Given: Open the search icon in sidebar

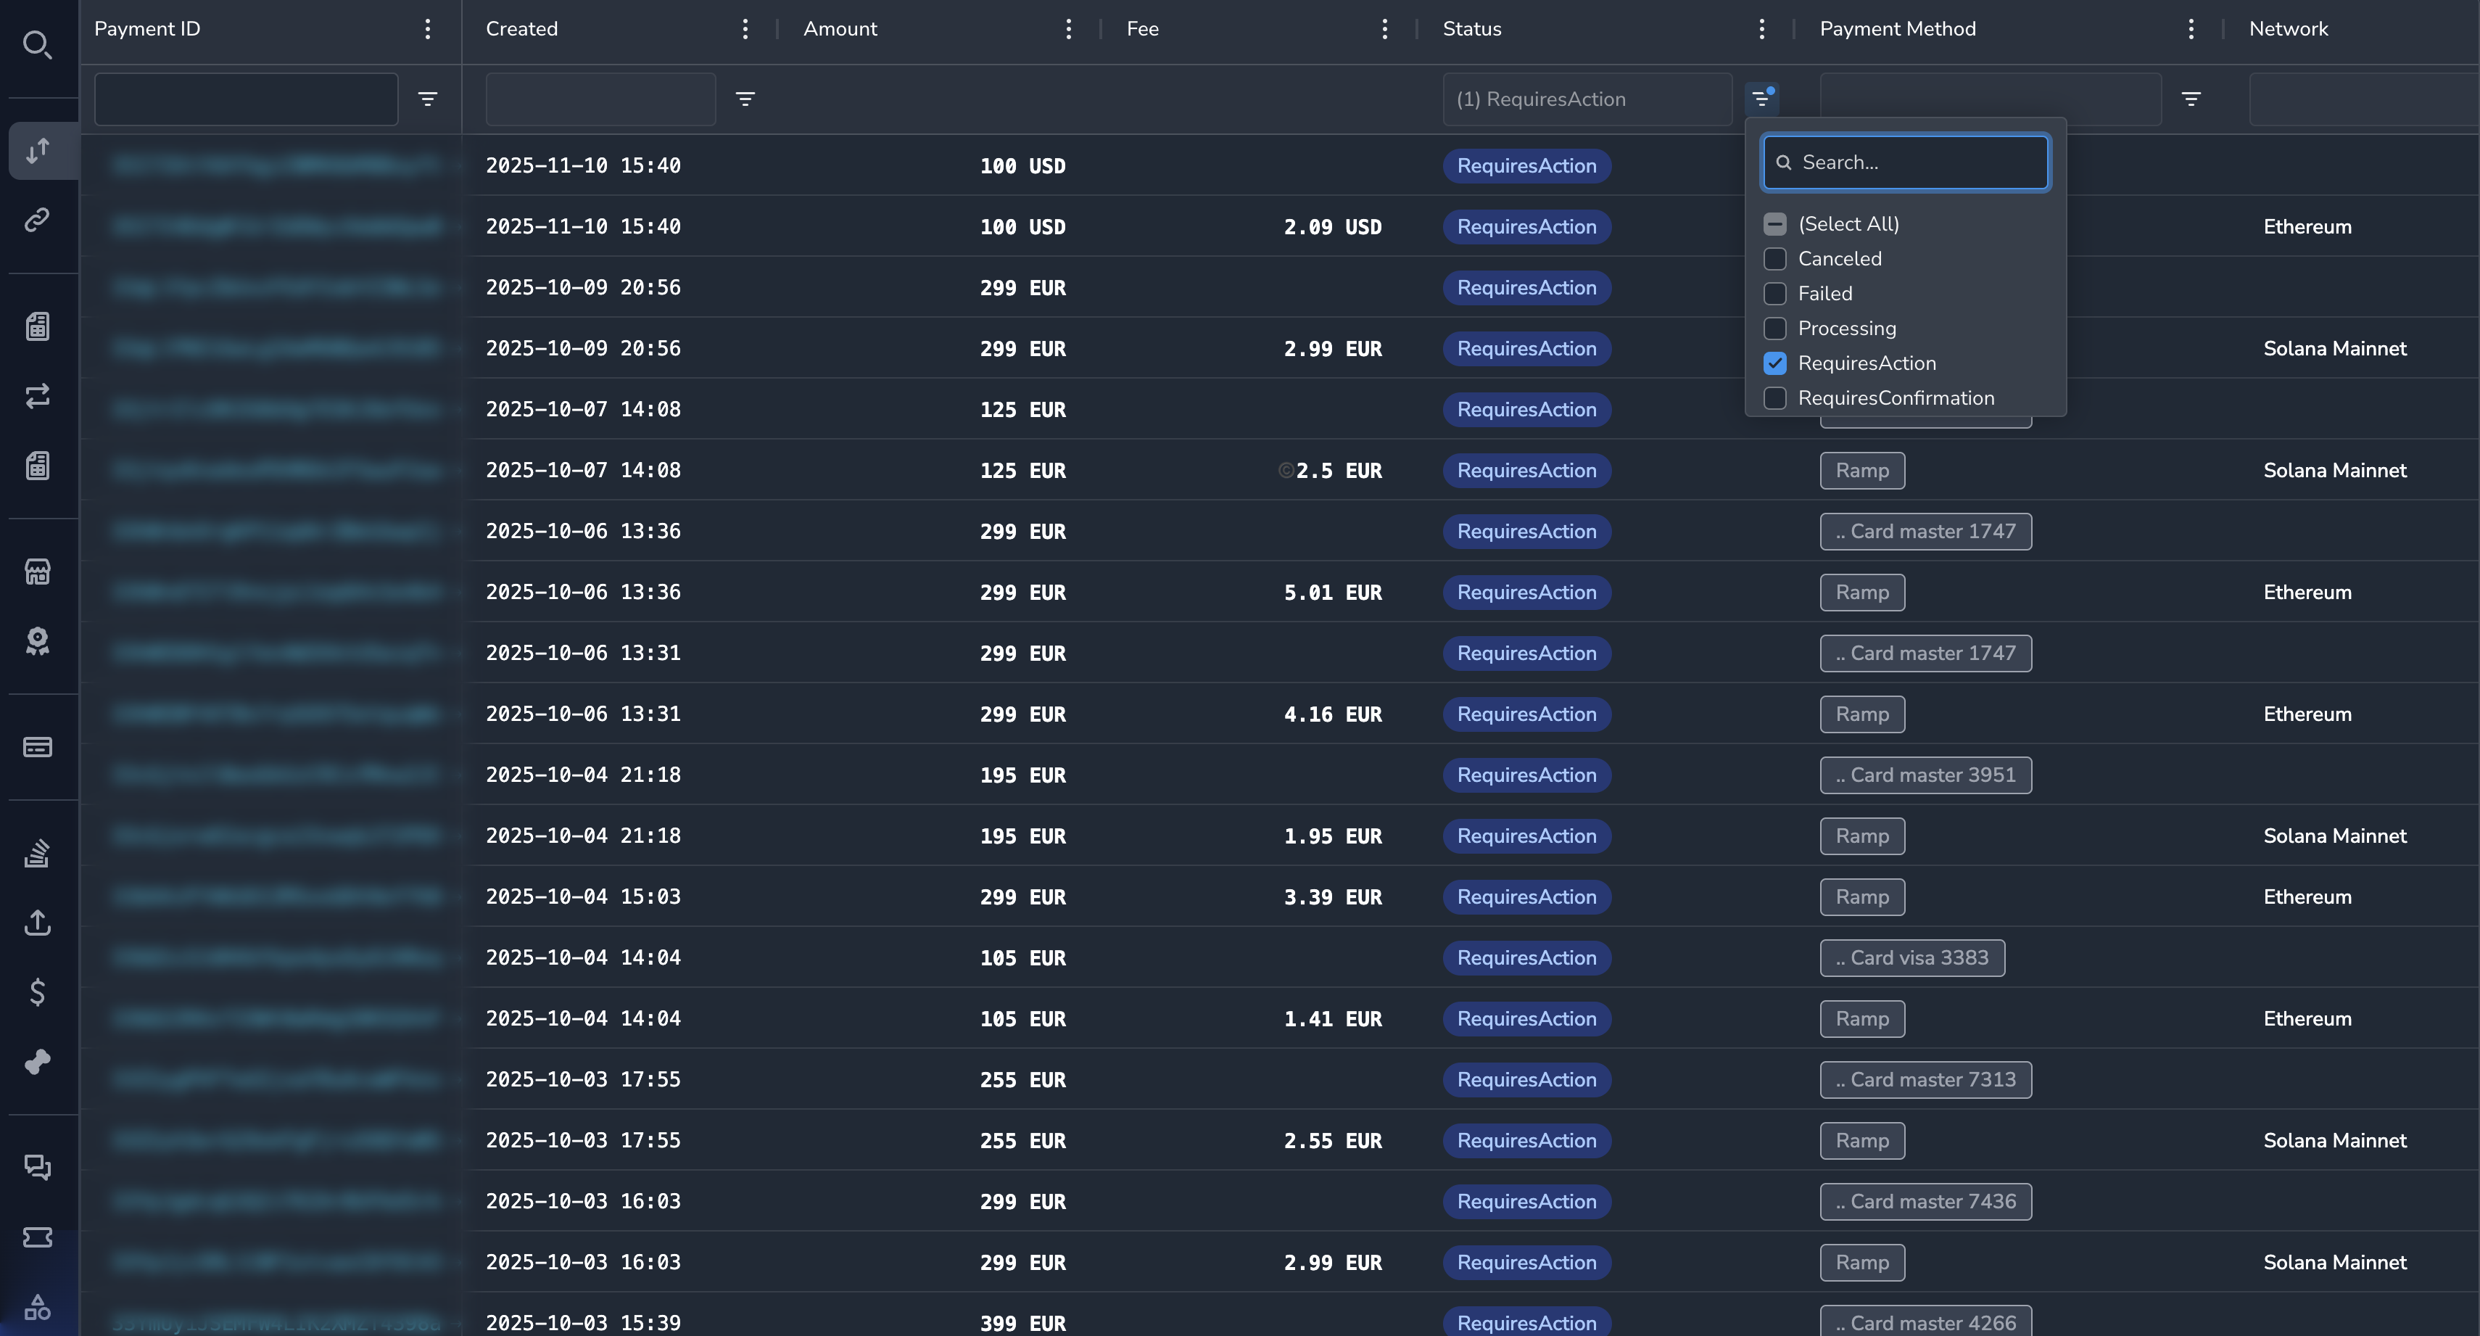Looking at the screenshot, I should 38,44.
